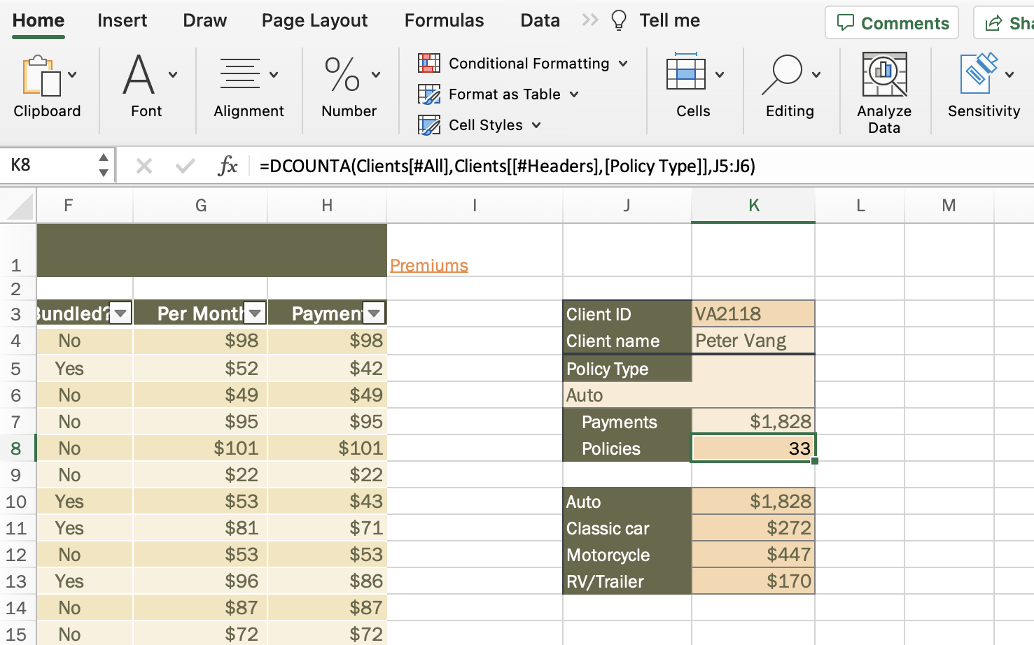This screenshot has width=1034, height=645.
Task: Select the $86 Payment cell
Action: tap(327, 581)
